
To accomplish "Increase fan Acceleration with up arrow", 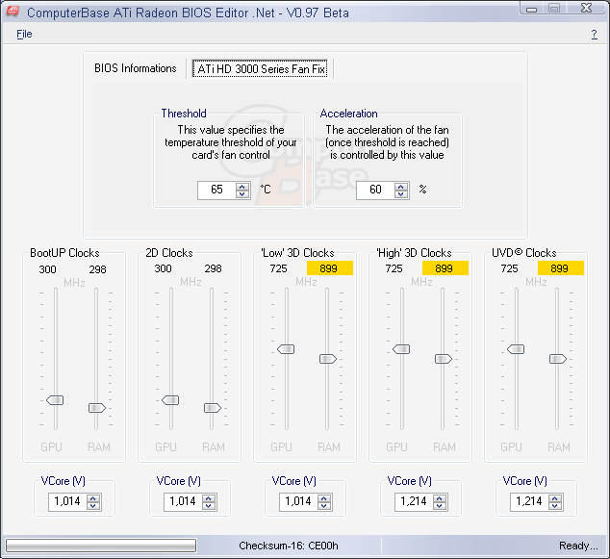I will (x=401, y=187).
